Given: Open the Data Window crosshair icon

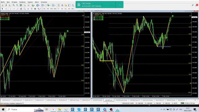Looking at the screenshot, I should (62, 5).
